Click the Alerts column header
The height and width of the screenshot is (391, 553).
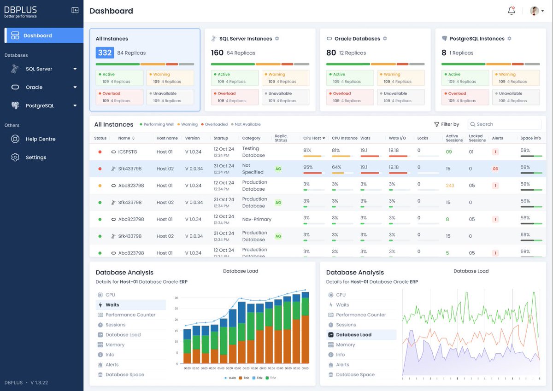tap(498, 138)
